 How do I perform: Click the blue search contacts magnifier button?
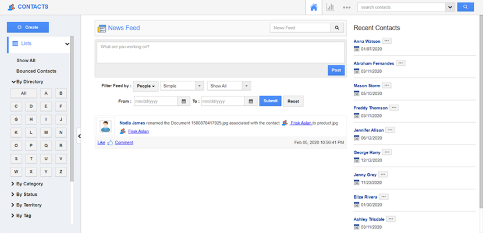tap(466, 8)
